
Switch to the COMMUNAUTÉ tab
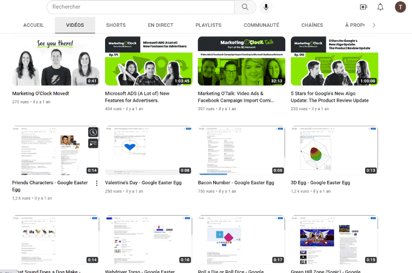pyautogui.click(x=262, y=25)
